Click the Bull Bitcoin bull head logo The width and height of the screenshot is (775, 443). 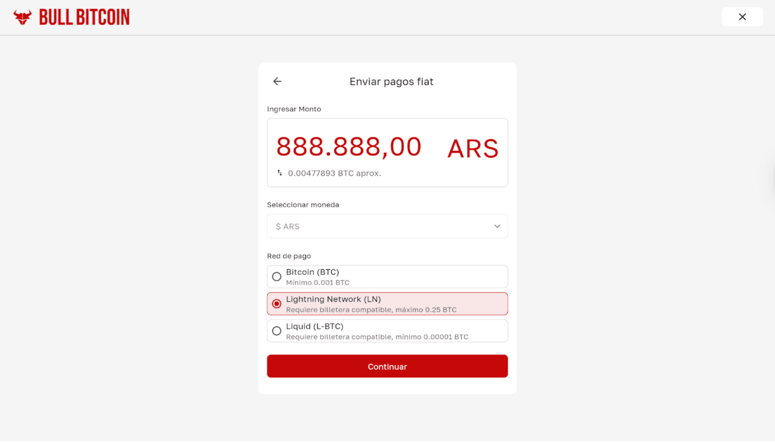point(22,17)
